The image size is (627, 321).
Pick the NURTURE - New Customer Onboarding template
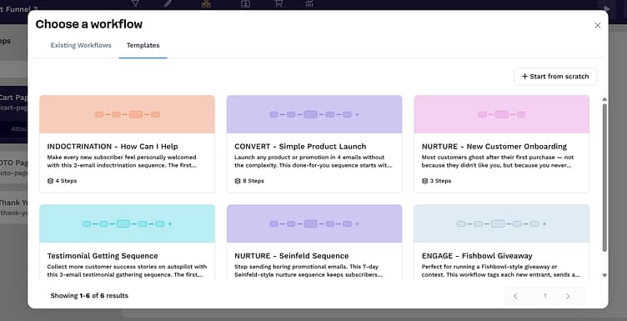click(501, 144)
